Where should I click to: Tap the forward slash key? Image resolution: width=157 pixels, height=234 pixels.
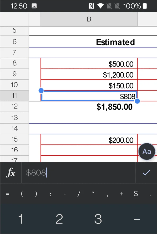point(79,194)
